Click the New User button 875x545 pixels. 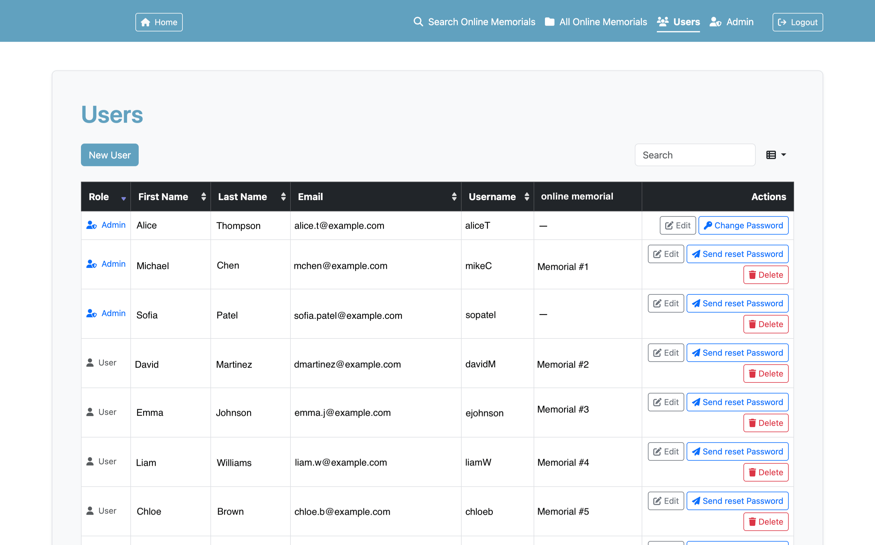click(x=110, y=155)
